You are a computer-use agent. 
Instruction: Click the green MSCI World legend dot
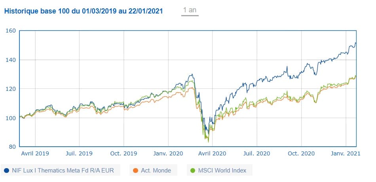[193, 171]
